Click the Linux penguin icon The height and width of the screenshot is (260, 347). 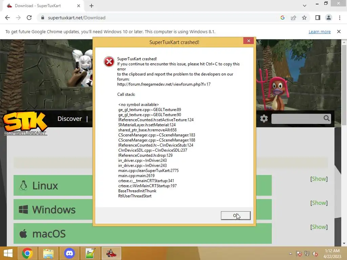pyautogui.click(x=23, y=186)
